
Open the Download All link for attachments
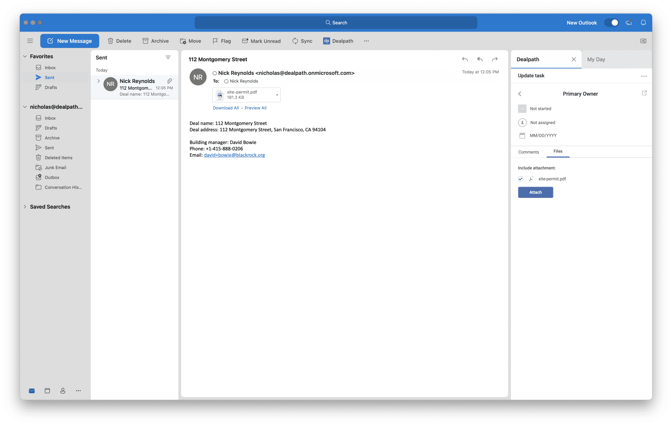226,108
